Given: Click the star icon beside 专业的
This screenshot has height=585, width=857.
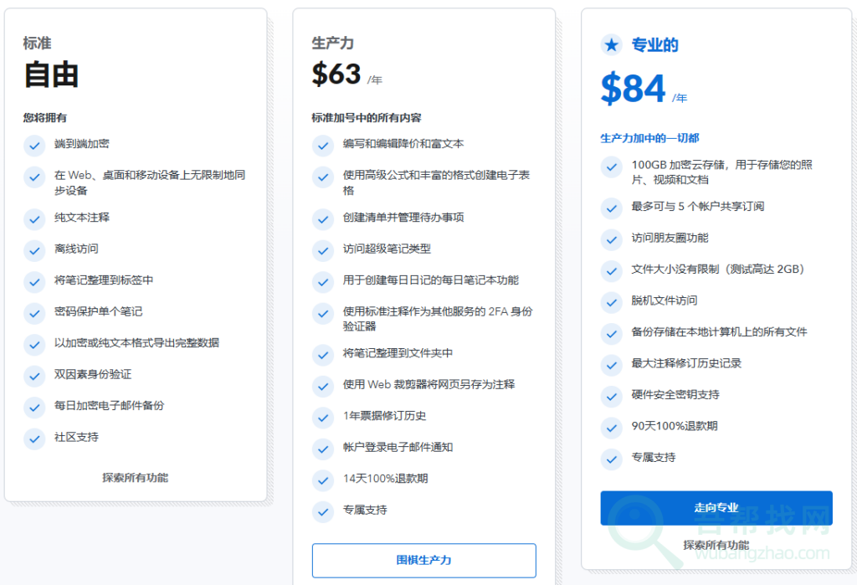Looking at the screenshot, I should pos(612,45).
